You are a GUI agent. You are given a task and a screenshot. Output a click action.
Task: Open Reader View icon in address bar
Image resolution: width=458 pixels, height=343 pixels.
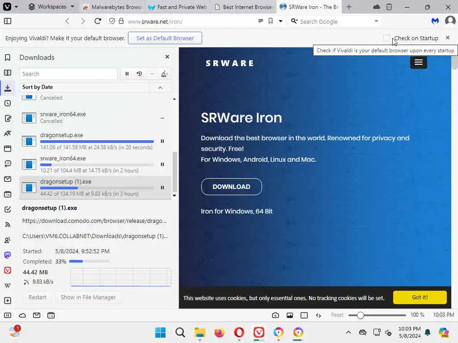point(261,21)
